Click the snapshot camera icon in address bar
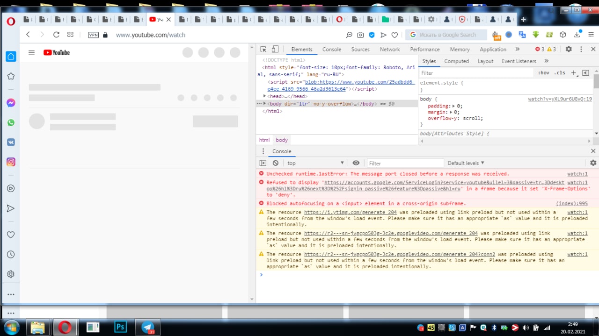Screen dimensions: 599x336 [360, 35]
